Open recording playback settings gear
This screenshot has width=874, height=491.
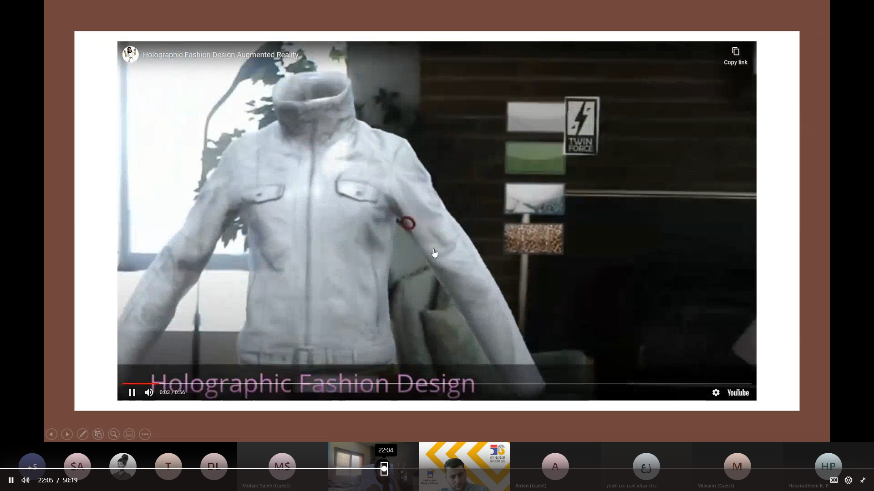point(849,480)
